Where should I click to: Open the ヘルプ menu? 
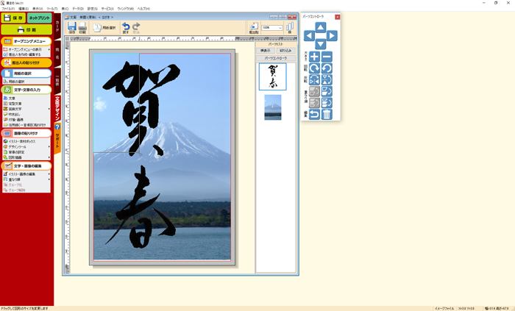point(143,8)
